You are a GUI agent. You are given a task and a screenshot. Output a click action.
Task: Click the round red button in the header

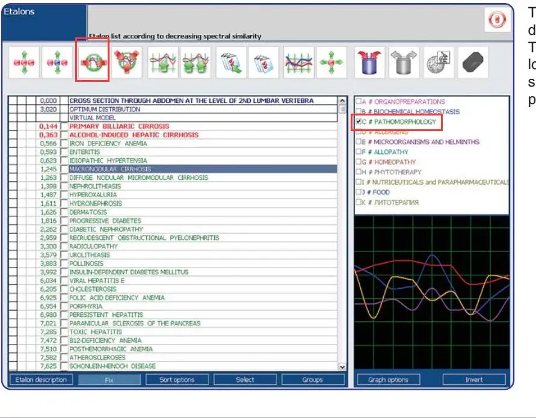[496, 20]
